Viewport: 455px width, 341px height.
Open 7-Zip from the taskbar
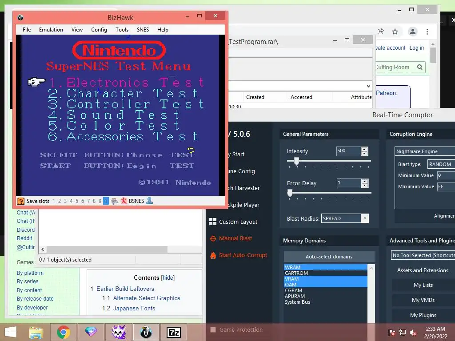(174, 332)
